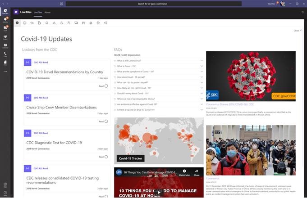307x198 pixels.
Task: Expand 'What is the Coronavirus?' FAQ
Action: click(x=159, y=61)
